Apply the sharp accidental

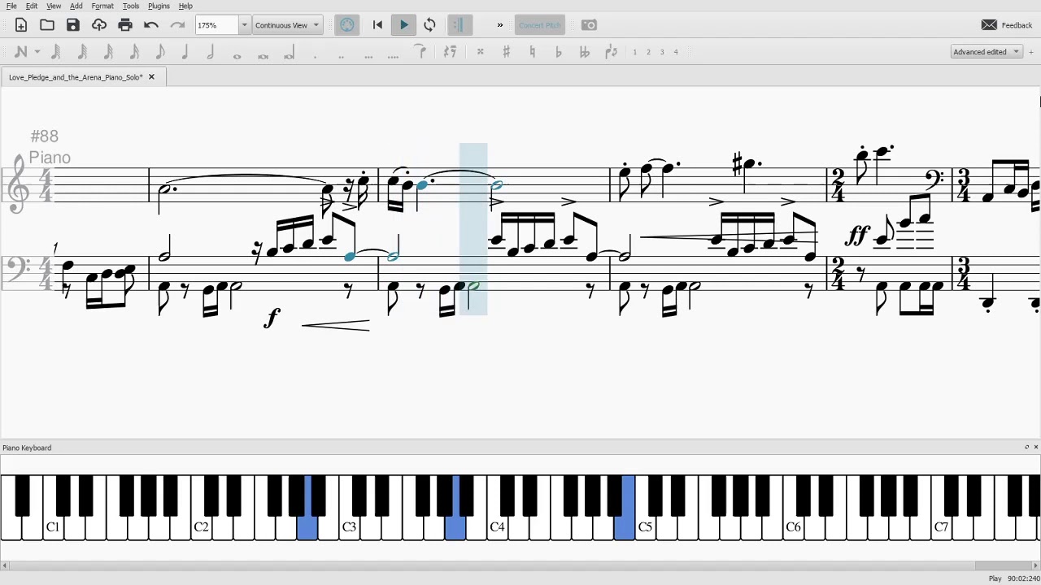pyautogui.click(x=506, y=52)
